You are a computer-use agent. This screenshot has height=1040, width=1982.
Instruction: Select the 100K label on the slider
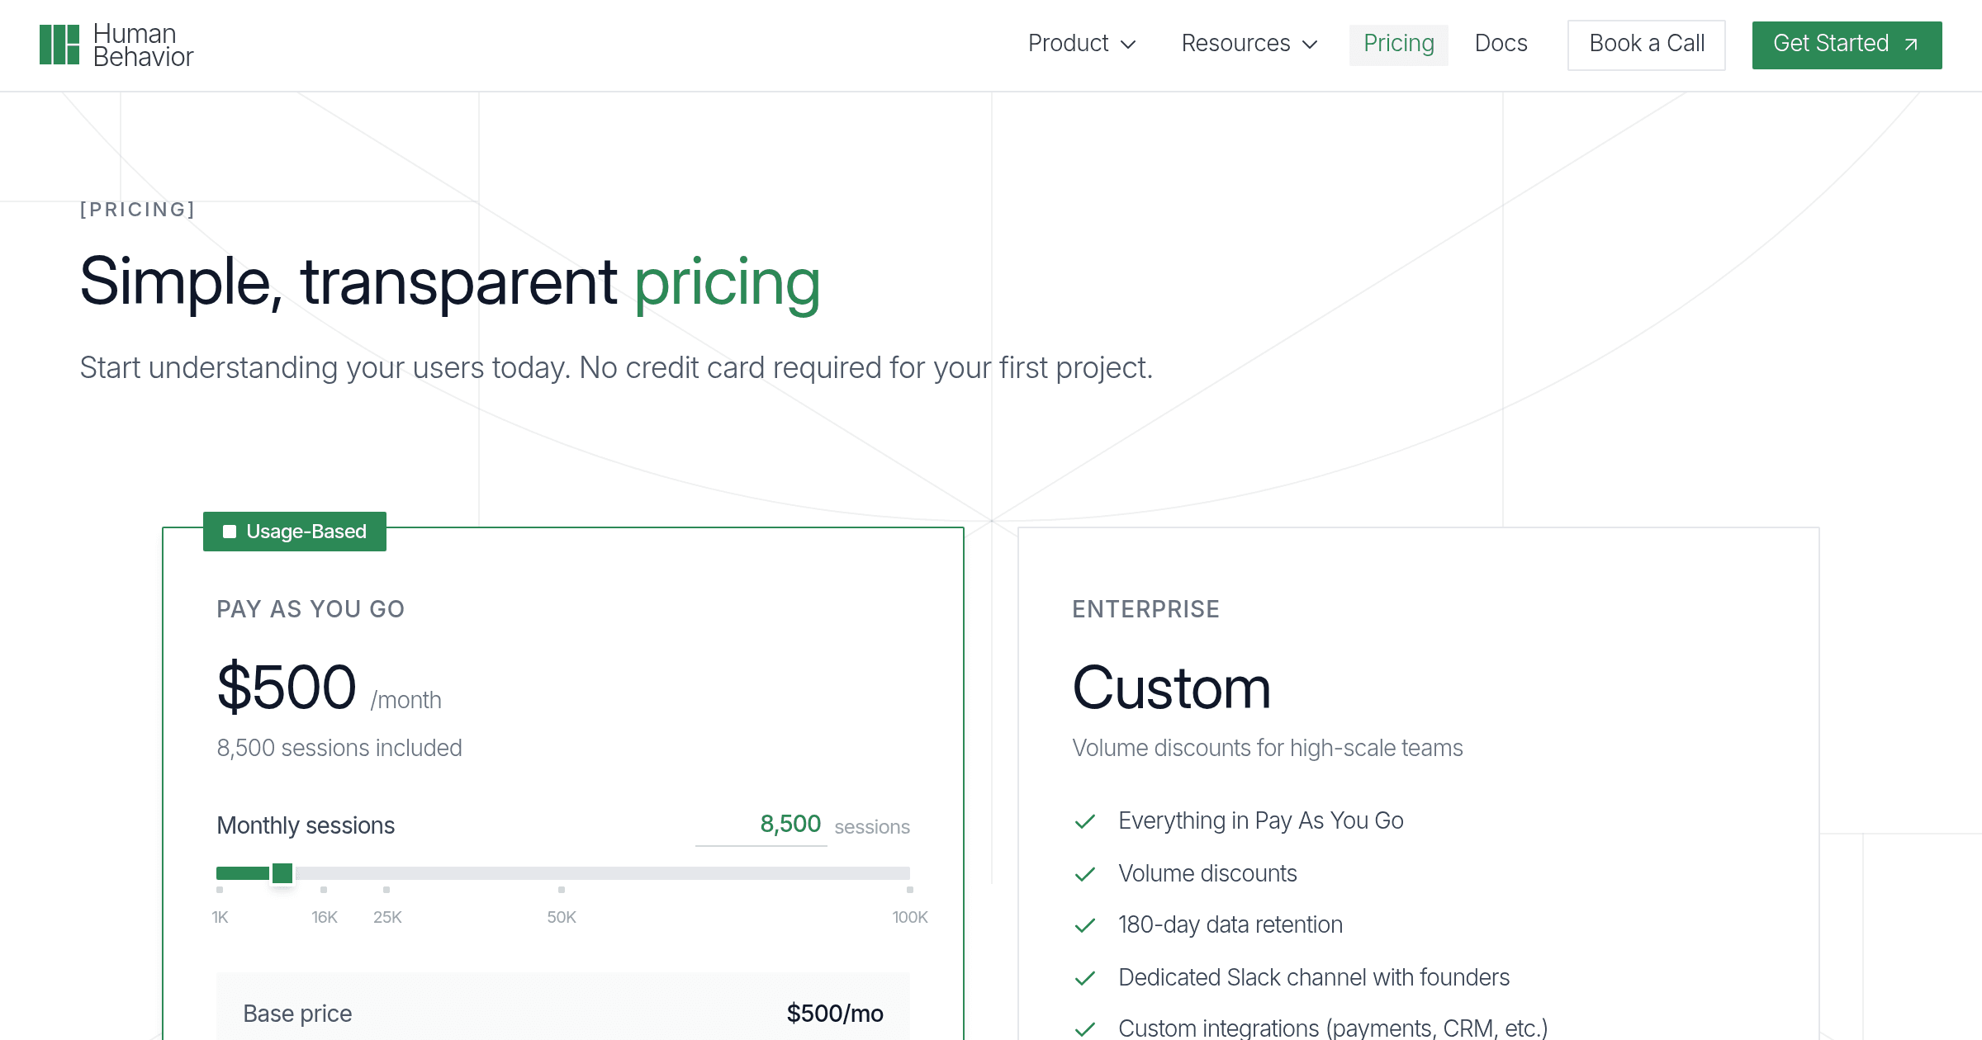click(910, 918)
